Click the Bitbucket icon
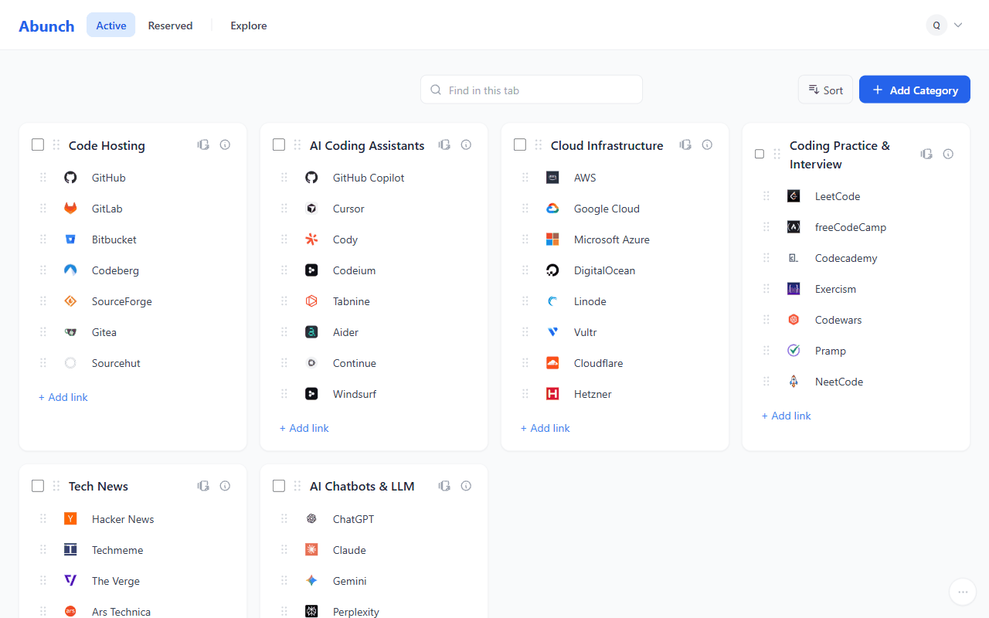The width and height of the screenshot is (989, 618). coord(70,239)
